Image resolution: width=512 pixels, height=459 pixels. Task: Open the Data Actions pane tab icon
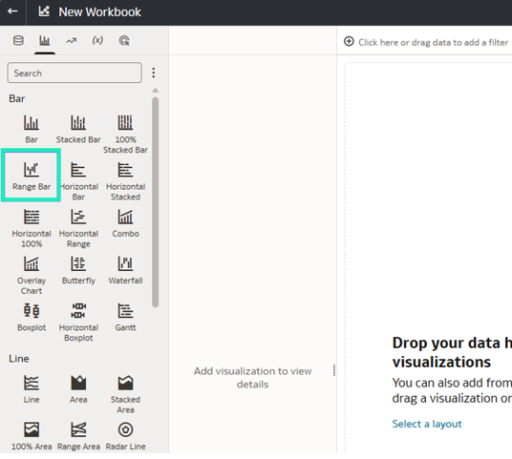point(124,41)
